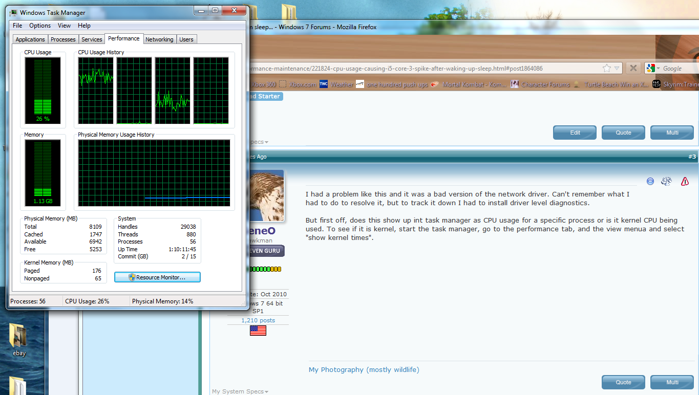Select the Performance tab

pos(124,38)
